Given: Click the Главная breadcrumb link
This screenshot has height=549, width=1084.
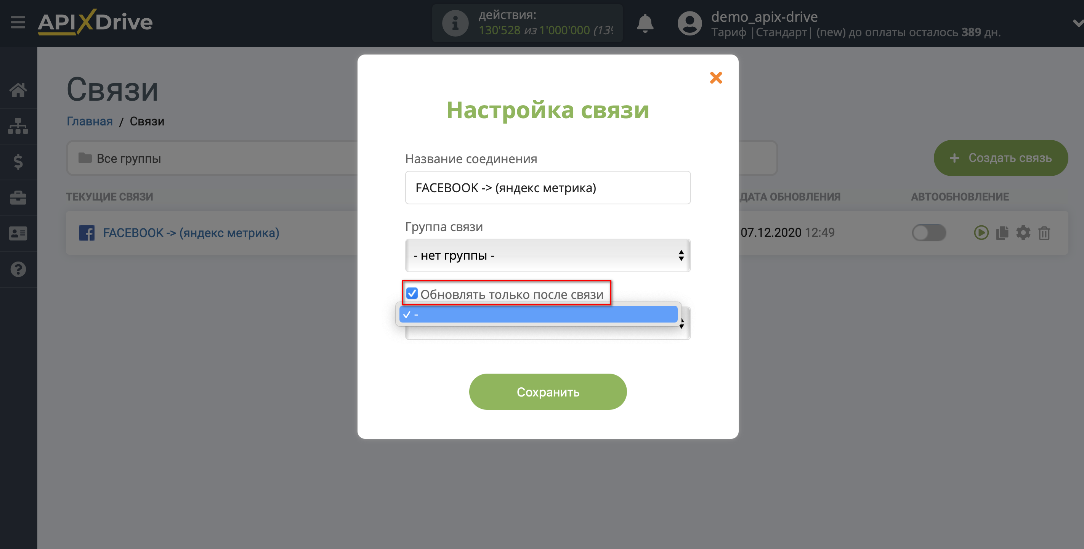Looking at the screenshot, I should 90,121.
